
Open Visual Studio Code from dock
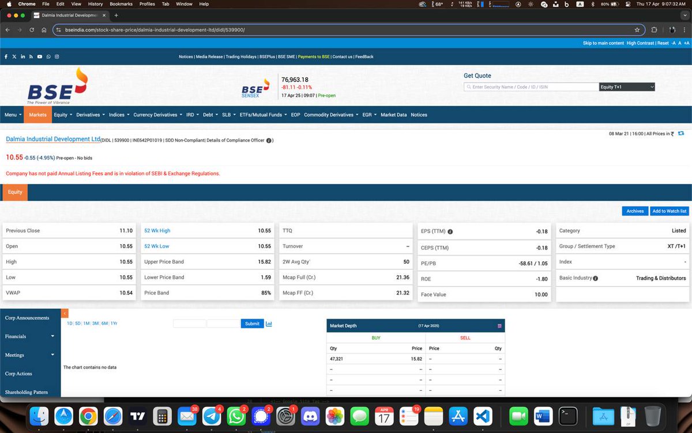[x=482, y=416]
